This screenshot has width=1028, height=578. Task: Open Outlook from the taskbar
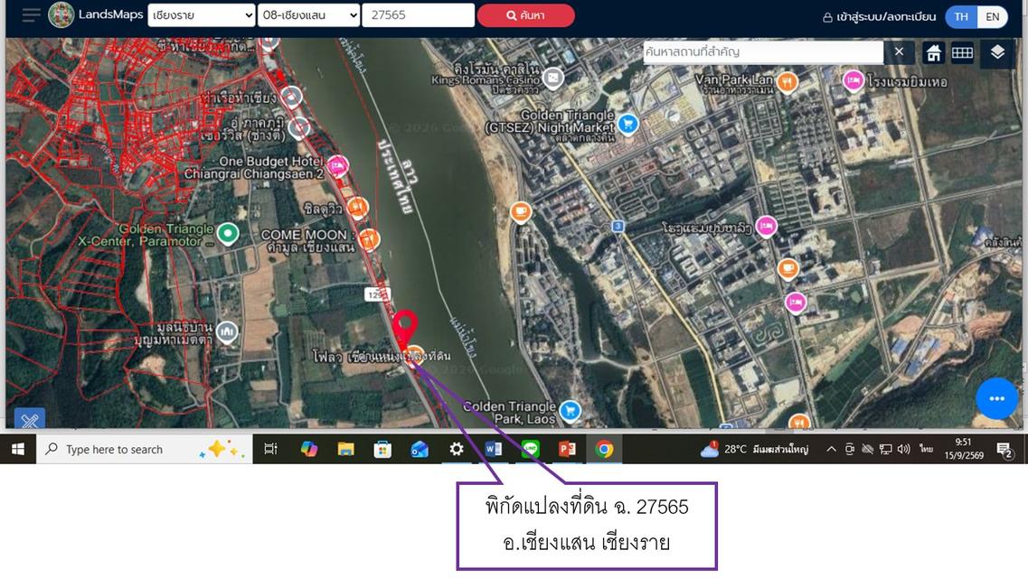420,449
